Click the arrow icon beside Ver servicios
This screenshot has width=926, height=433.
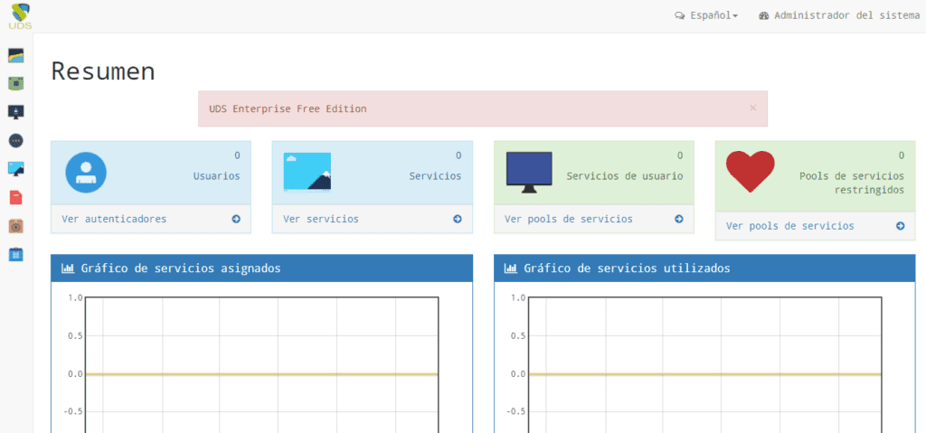pos(457,219)
